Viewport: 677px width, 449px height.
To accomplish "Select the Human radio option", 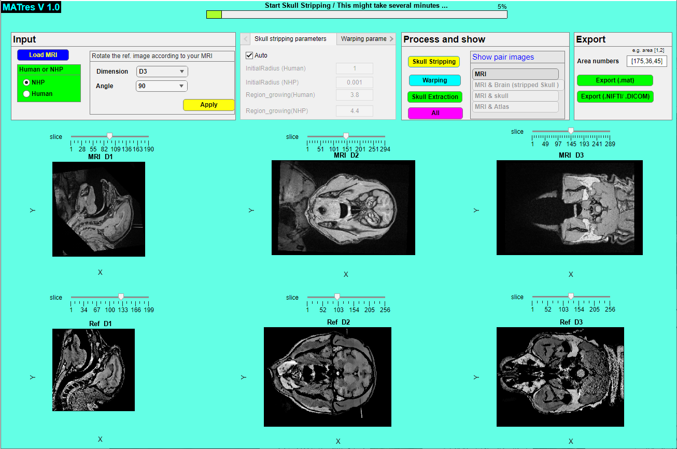I will (x=26, y=94).
